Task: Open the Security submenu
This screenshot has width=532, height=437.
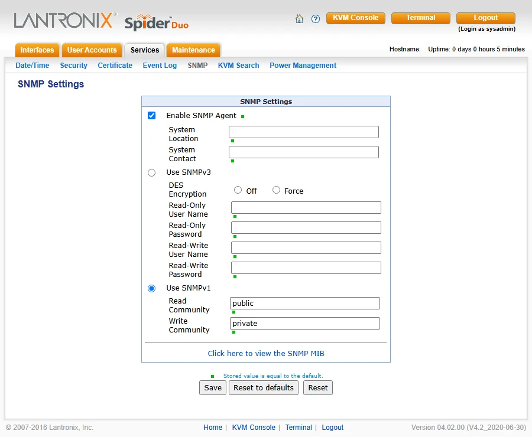Action: coord(74,66)
